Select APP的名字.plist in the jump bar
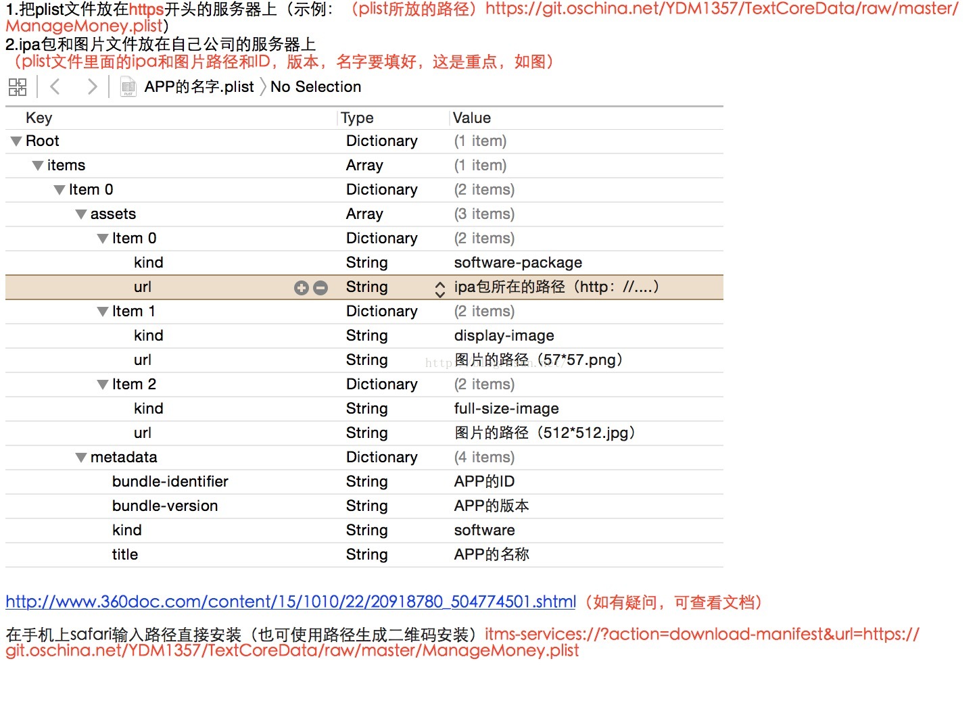 coord(199,87)
